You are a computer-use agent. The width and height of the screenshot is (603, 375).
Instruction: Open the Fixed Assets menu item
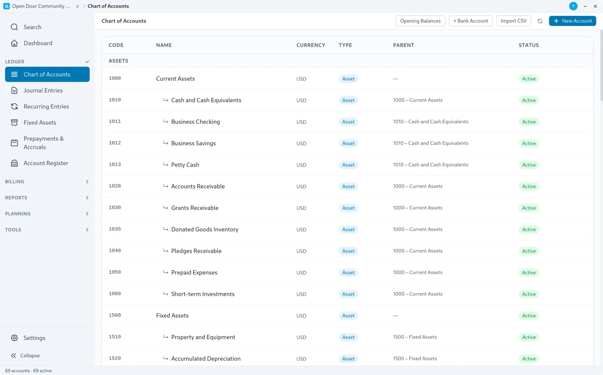coord(47,123)
